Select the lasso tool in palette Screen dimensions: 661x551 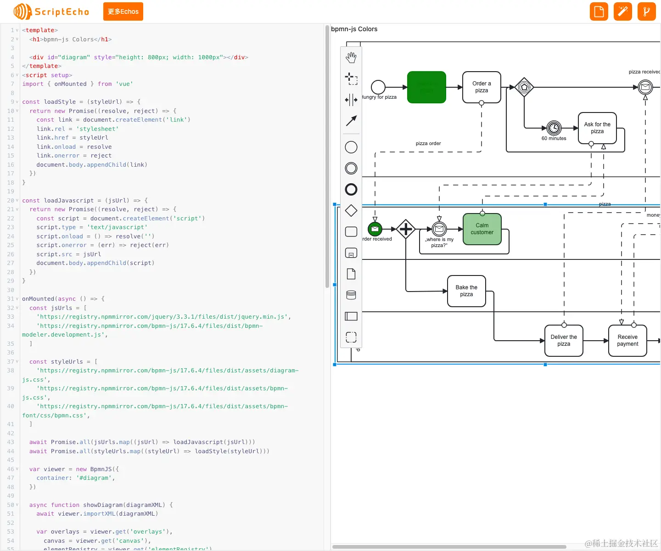(x=351, y=79)
